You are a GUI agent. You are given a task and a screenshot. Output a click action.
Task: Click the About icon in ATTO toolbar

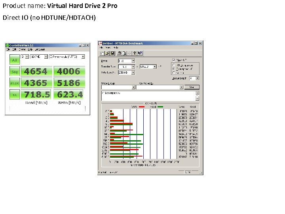[x=135, y=53]
